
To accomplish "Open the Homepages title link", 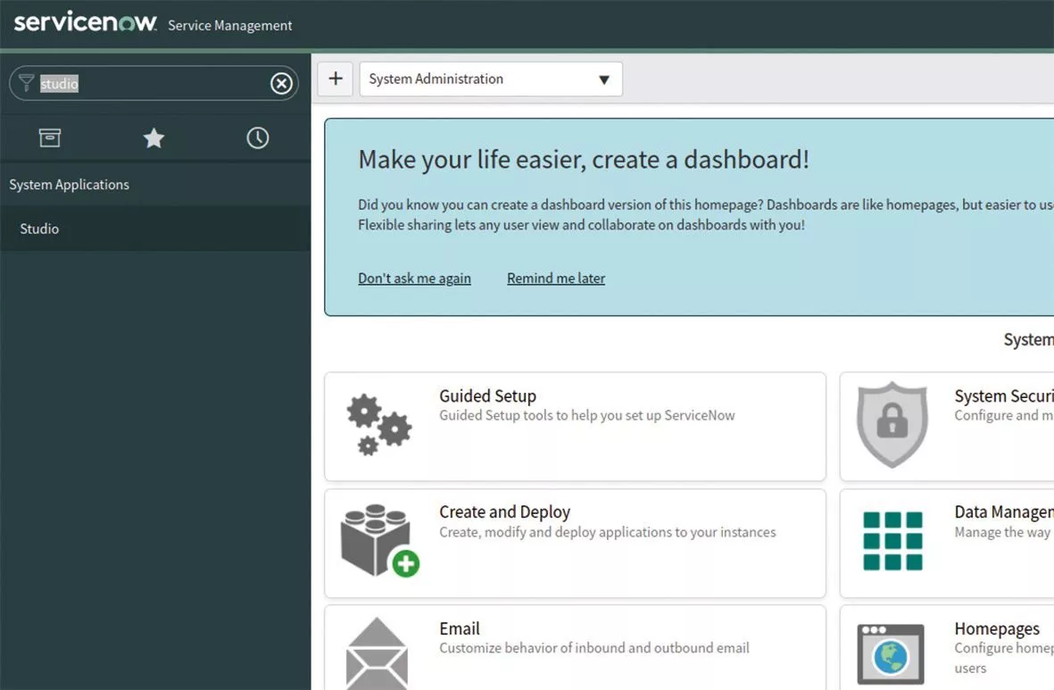I will tap(997, 628).
